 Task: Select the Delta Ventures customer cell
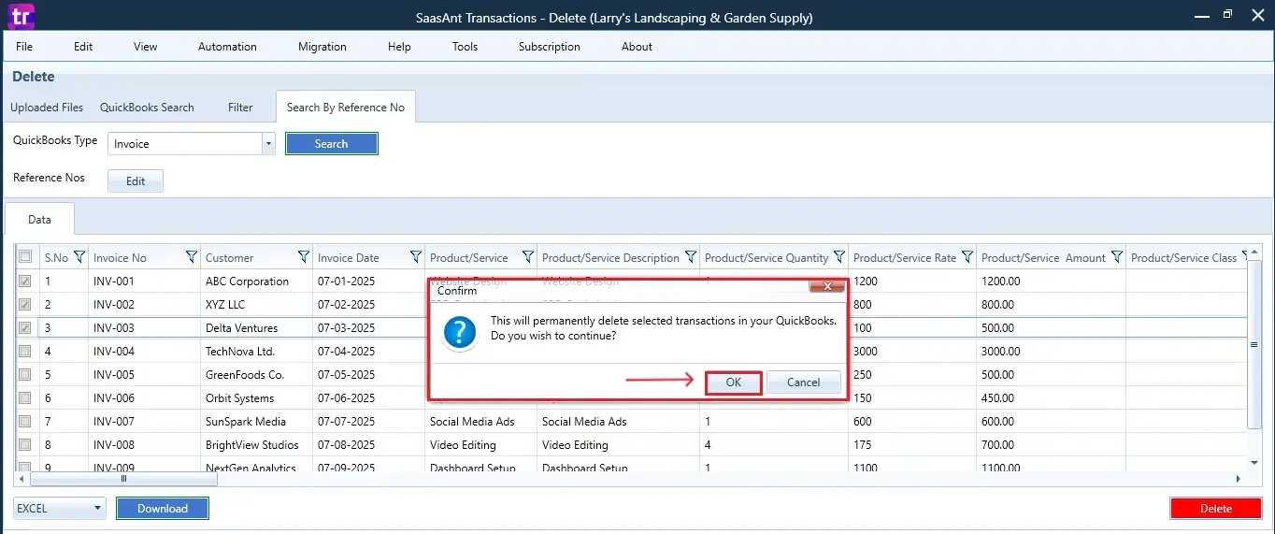[x=256, y=327]
